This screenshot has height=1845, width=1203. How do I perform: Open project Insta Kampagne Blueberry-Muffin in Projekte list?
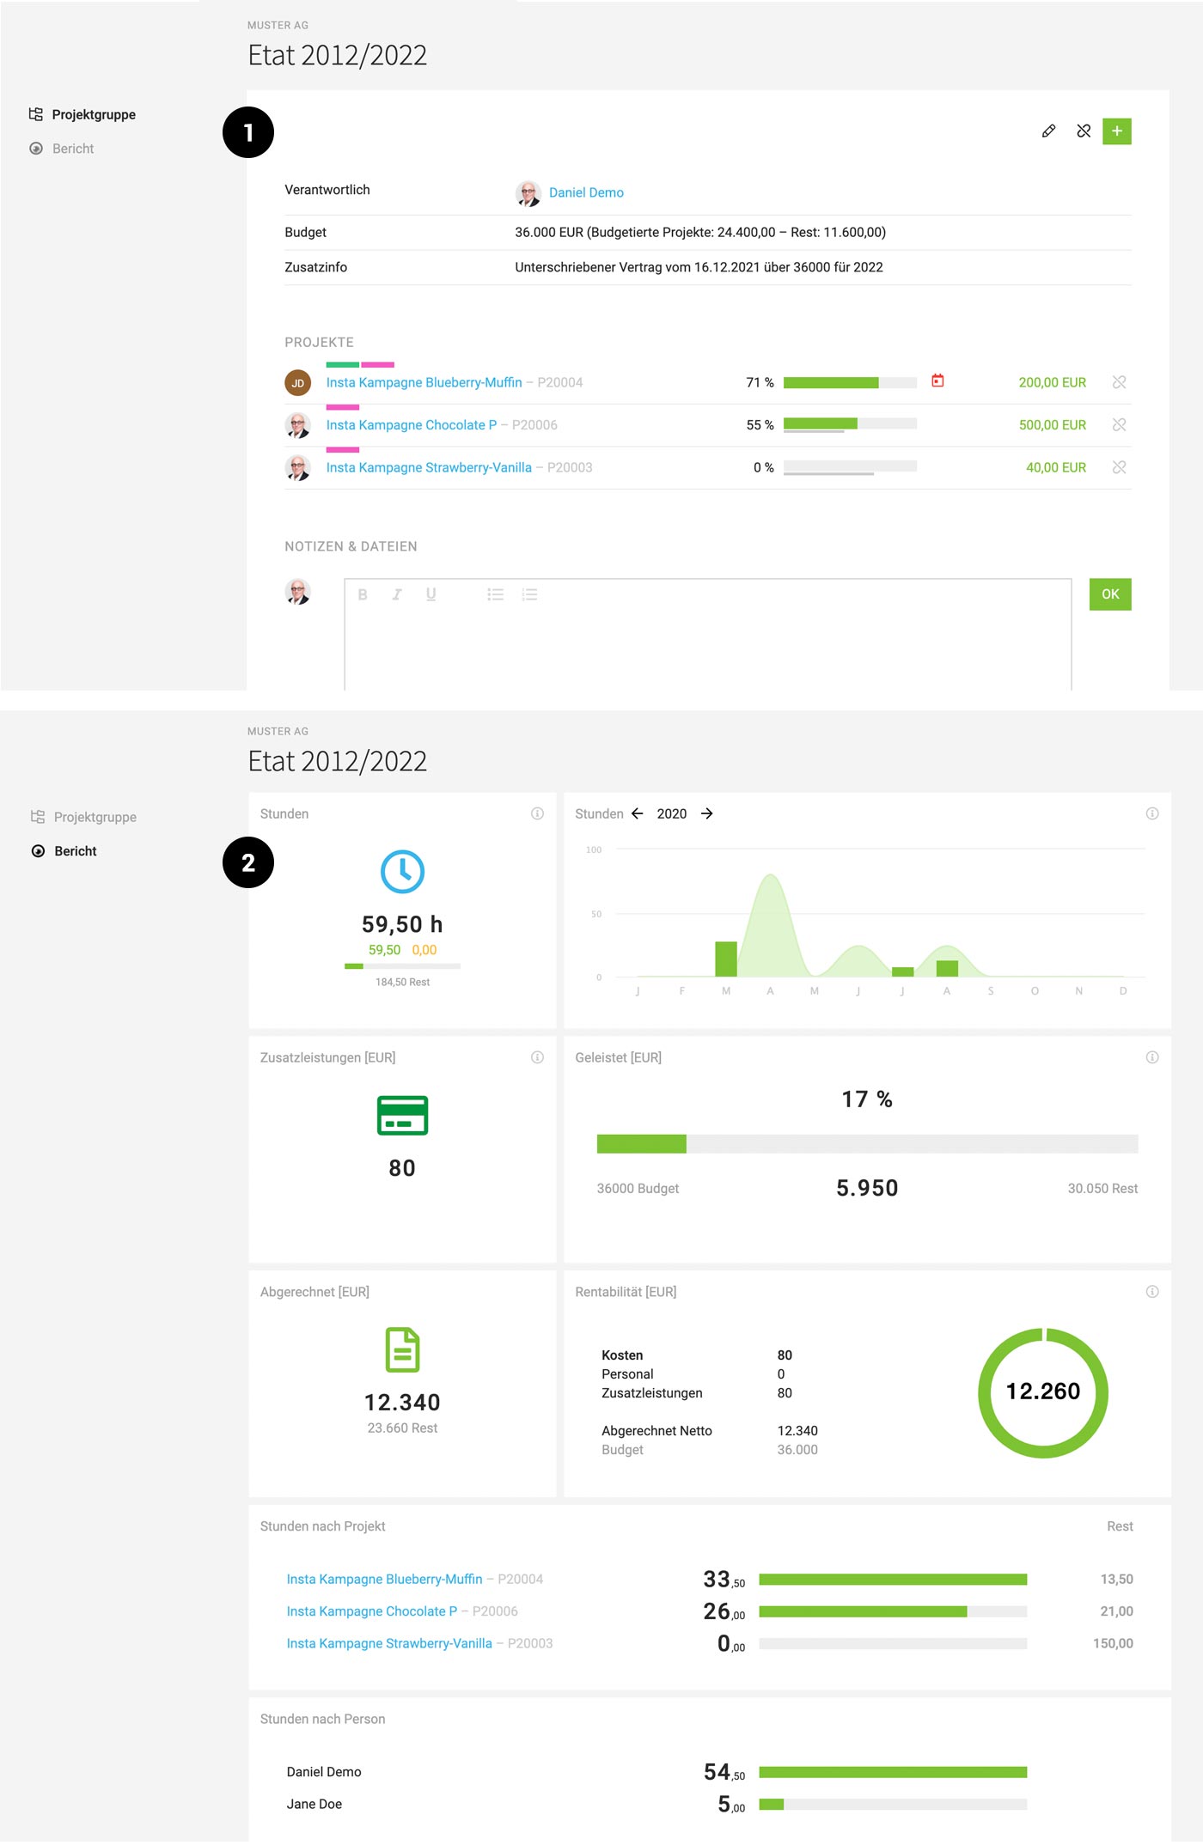coord(424,382)
